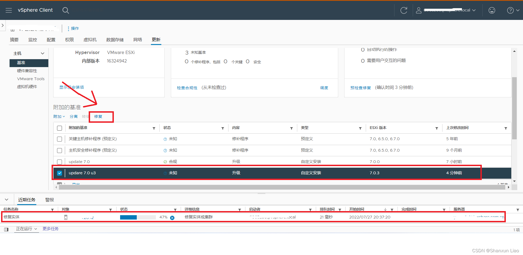
Task: Filter the 详细信息 column
Action: (240, 210)
